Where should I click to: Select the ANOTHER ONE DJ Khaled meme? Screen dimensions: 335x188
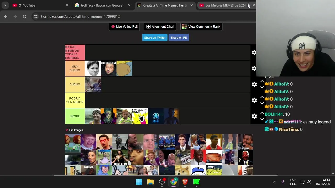click(x=109, y=68)
